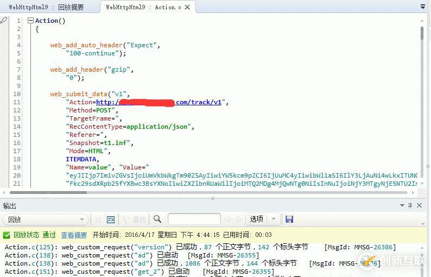Open the 输出 pane menu dropdown arrow
The width and height of the screenshot is (431, 277).
click(402, 205)
